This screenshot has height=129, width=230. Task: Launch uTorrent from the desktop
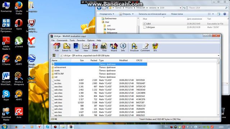[x=19, y=42]
